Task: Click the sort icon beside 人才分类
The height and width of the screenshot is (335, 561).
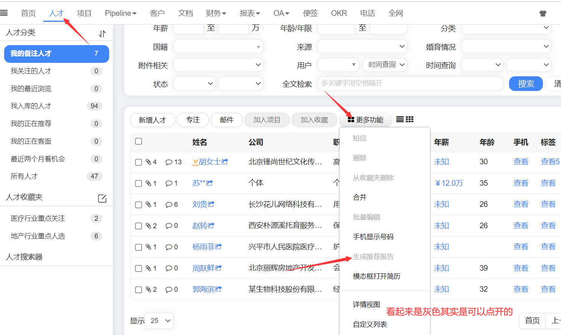Action: click(x=102, y=33)
